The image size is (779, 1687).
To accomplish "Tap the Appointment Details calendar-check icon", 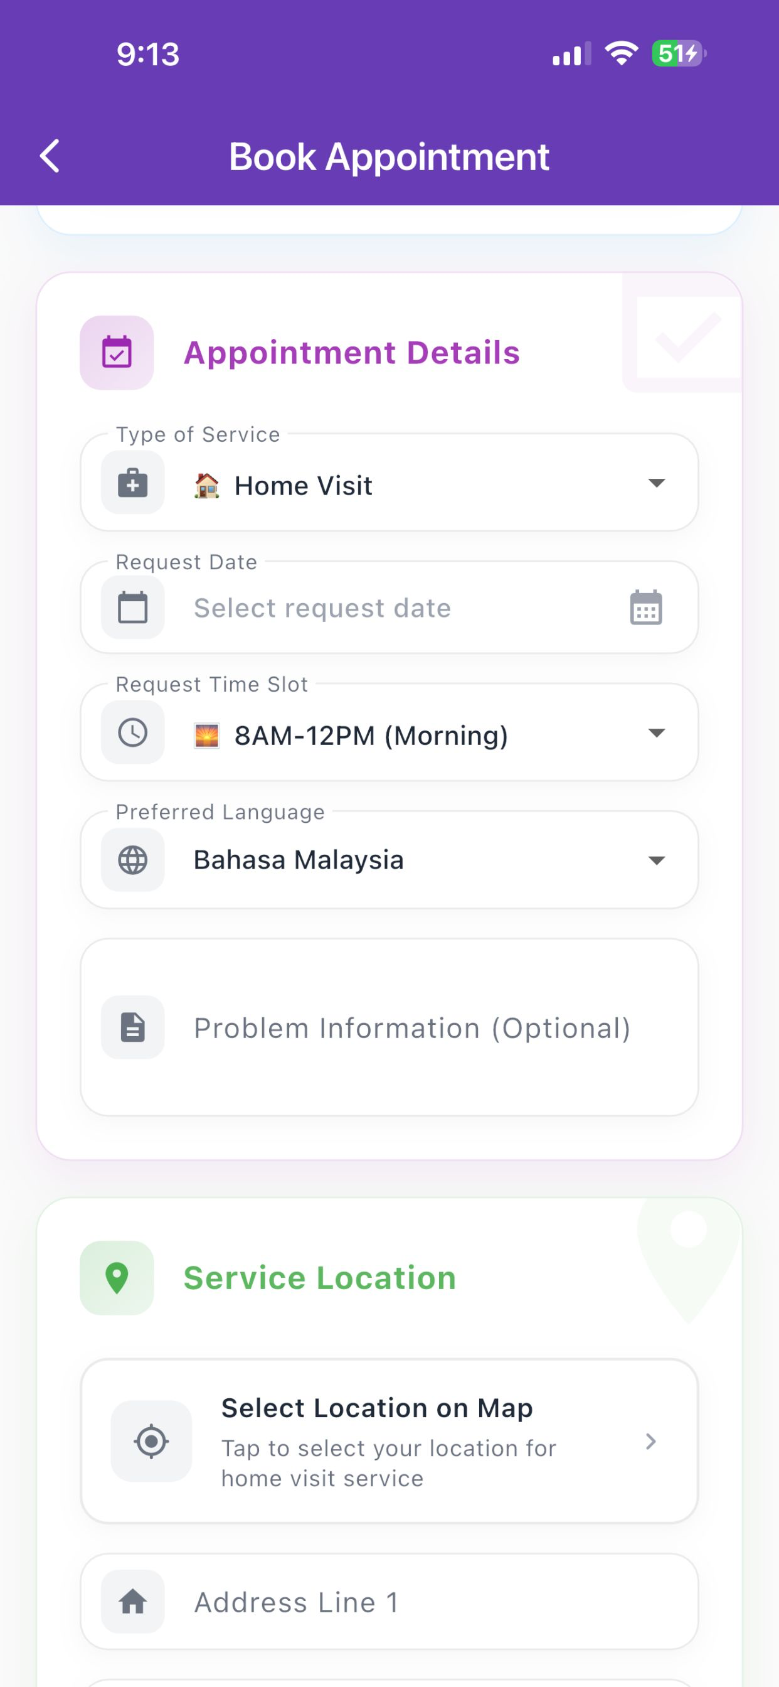I will click(x=117, y=352).
